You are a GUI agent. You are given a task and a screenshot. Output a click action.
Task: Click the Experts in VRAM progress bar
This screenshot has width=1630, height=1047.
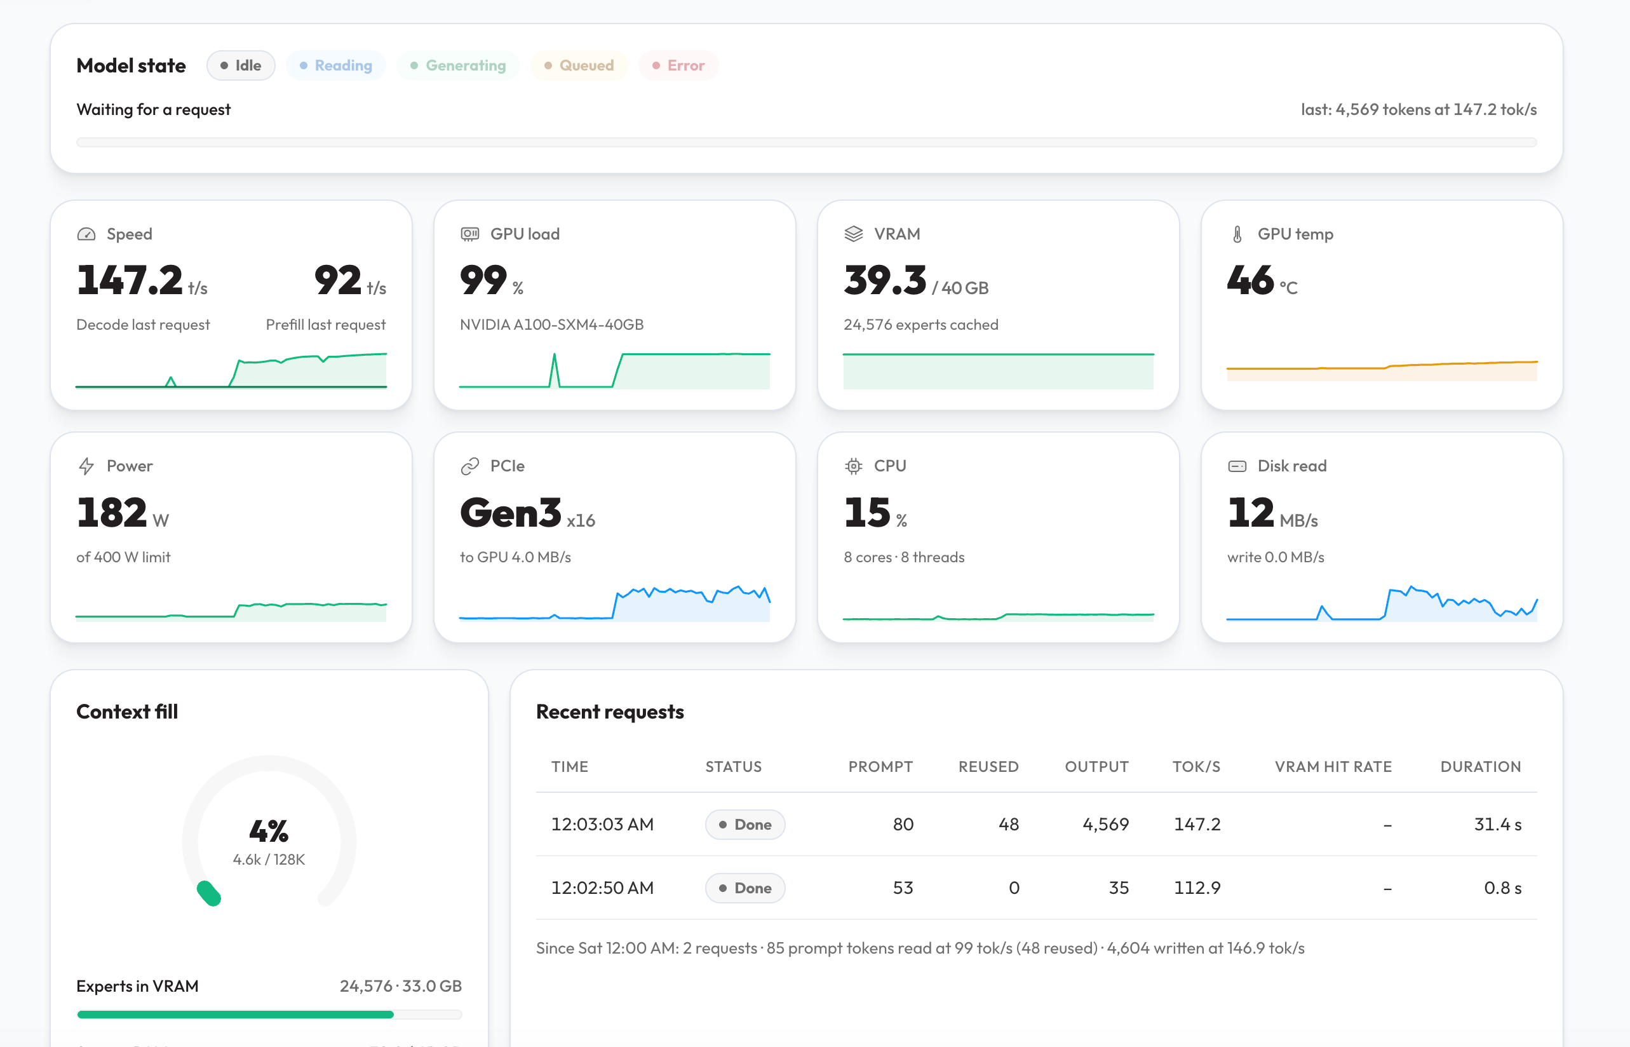(269, 1015)
